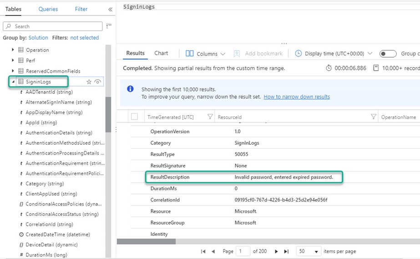Go to the first results page

(x=203, y=251)
